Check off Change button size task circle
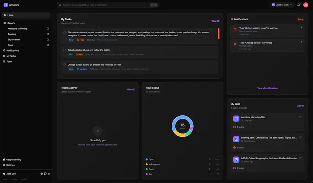The height and width of the screenshot is (183, 313). click(65, 65)
